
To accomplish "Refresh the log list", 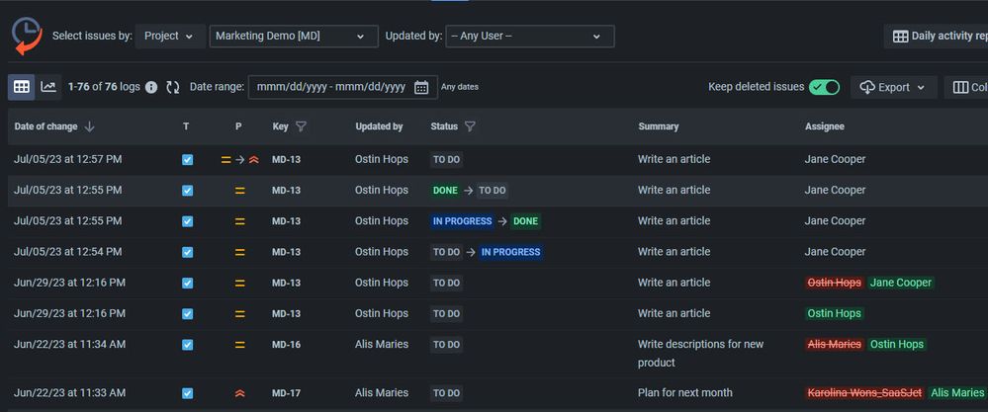I will click(x=173, y=87).
